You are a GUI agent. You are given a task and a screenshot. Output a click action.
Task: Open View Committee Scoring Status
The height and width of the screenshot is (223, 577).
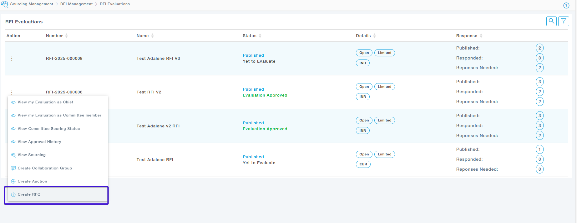tap(48, 129)
